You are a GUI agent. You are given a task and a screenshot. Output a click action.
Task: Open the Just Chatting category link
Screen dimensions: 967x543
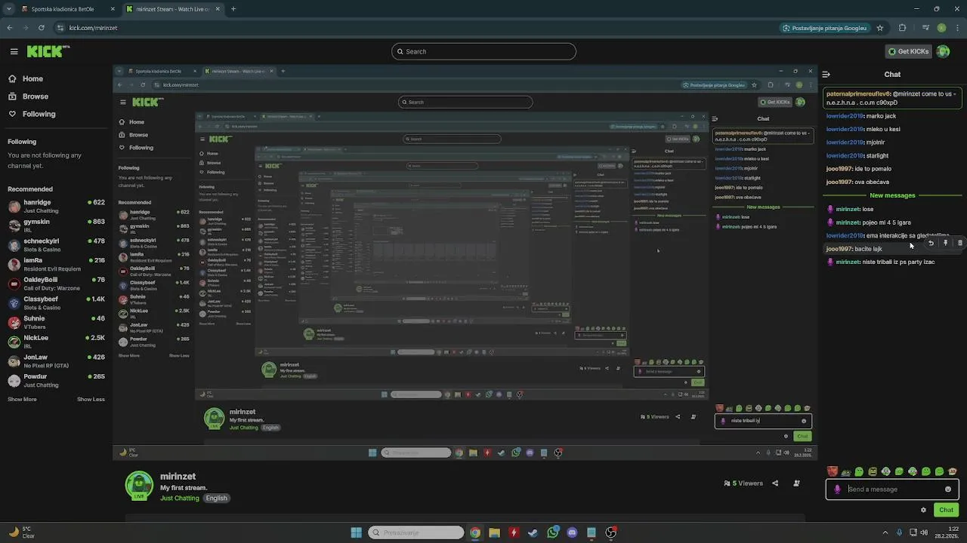[180, 498]
